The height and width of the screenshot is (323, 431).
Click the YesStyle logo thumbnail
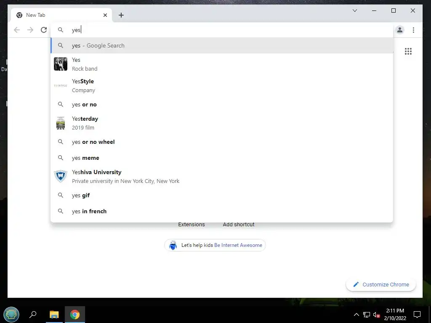pos(61,85)
